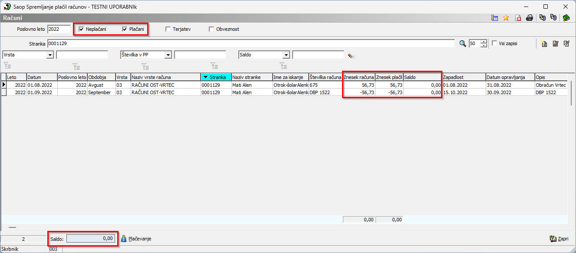Click the bottom Saldo total field 0,00
This screenshot has width=576, height=253.
pos(91,238)
